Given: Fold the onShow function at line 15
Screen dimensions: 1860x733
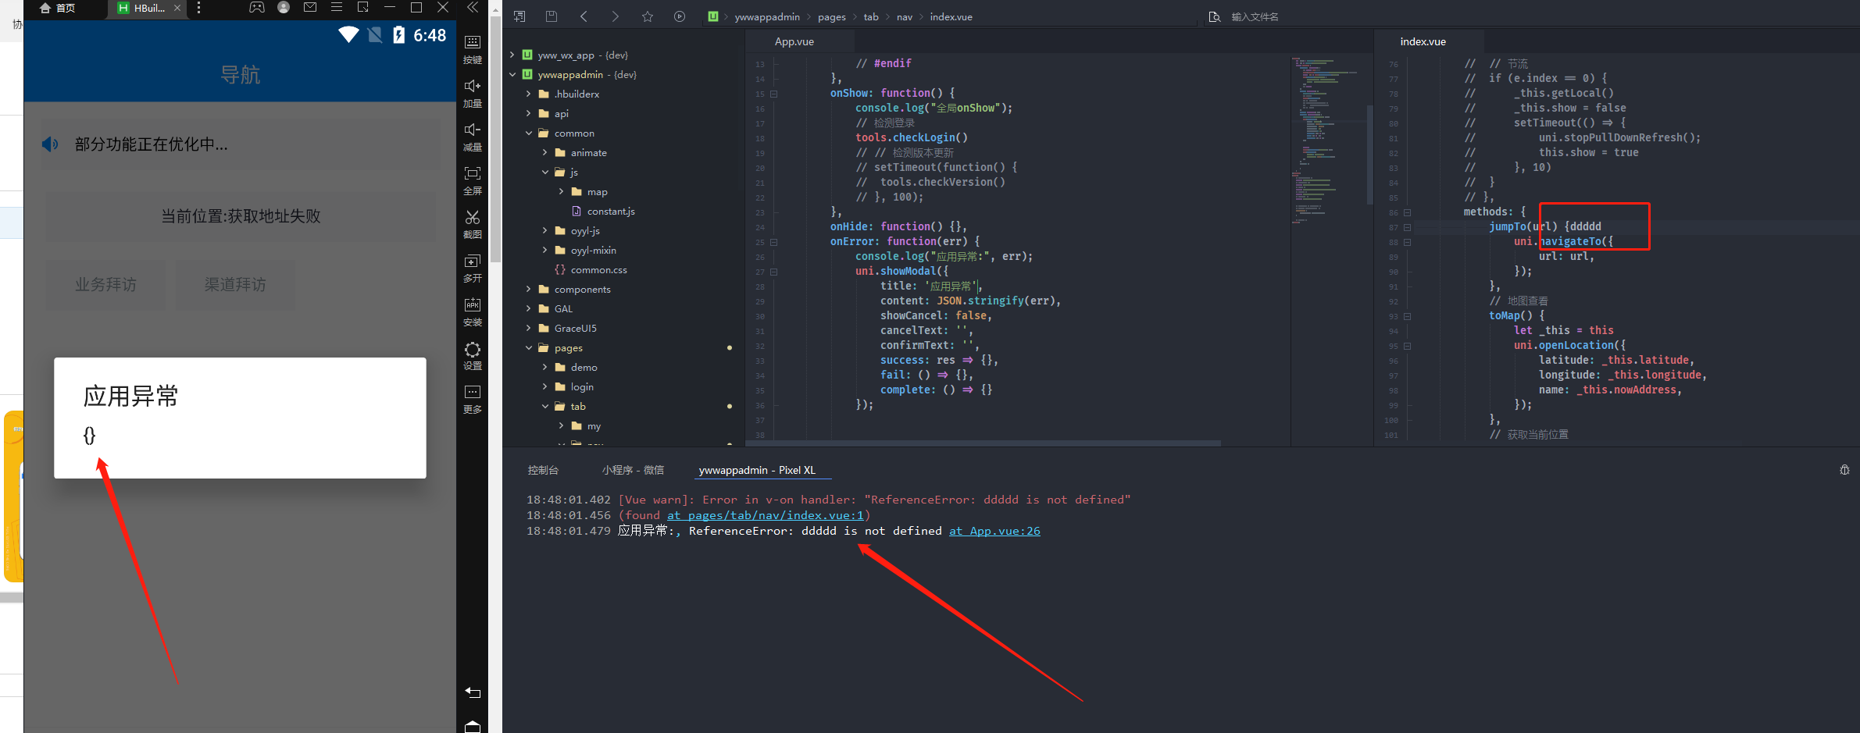Looking at the screenshot, I should click(774, 94).
